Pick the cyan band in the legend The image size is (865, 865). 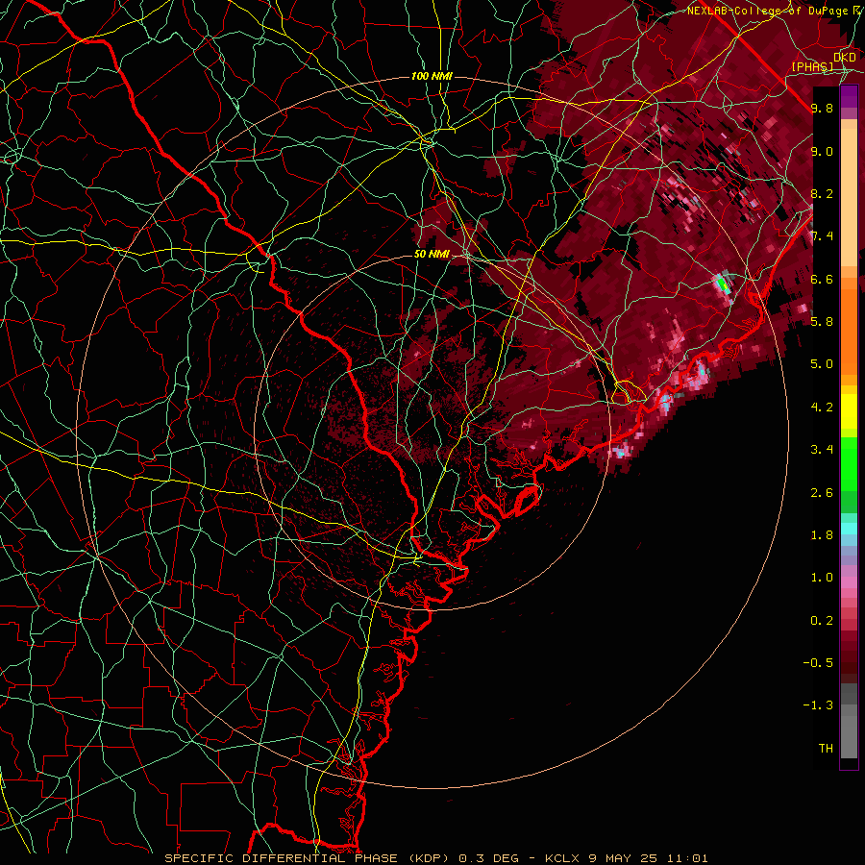pos(849,528)
